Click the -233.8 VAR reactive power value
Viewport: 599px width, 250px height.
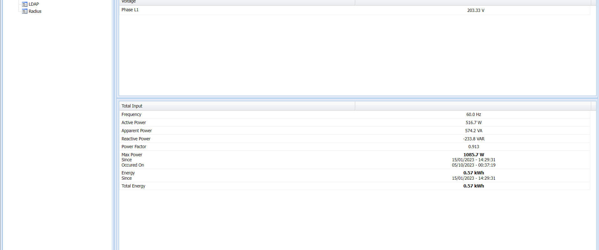click(474, 139)
